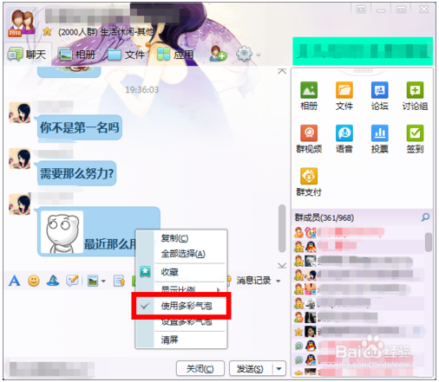Search group members with magnifier icon
This screenshot has height=382, width=439.
click(425, 217)
